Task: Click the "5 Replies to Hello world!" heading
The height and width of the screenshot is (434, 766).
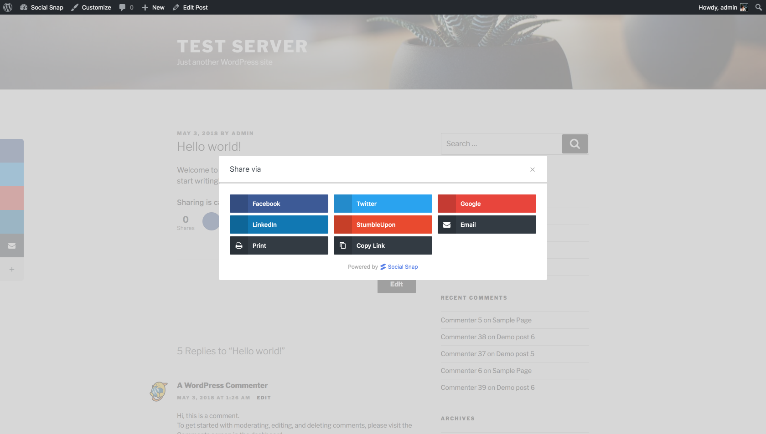Action: point(231,351)
